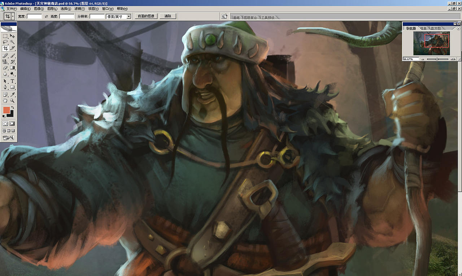Image resolution: width=462 pixels, height=276 pixels.
Task: Open the 帮助(H) menu
Action: coord(122,9)
